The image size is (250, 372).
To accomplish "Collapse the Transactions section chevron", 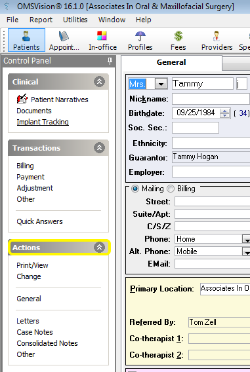I will [x=99, y=148].
